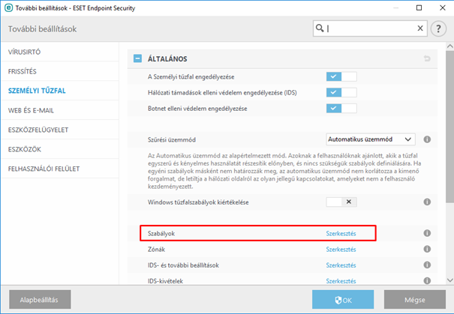Click info icon for IDS- és további beállítások

click(x=427, y=265)
